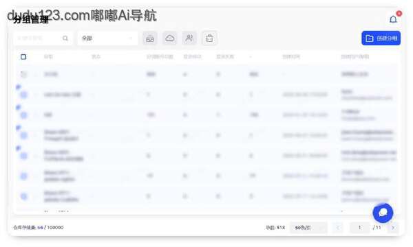Go to previous page arrow
The width and height of the screenshot is (413, 247).
(338, 228)
